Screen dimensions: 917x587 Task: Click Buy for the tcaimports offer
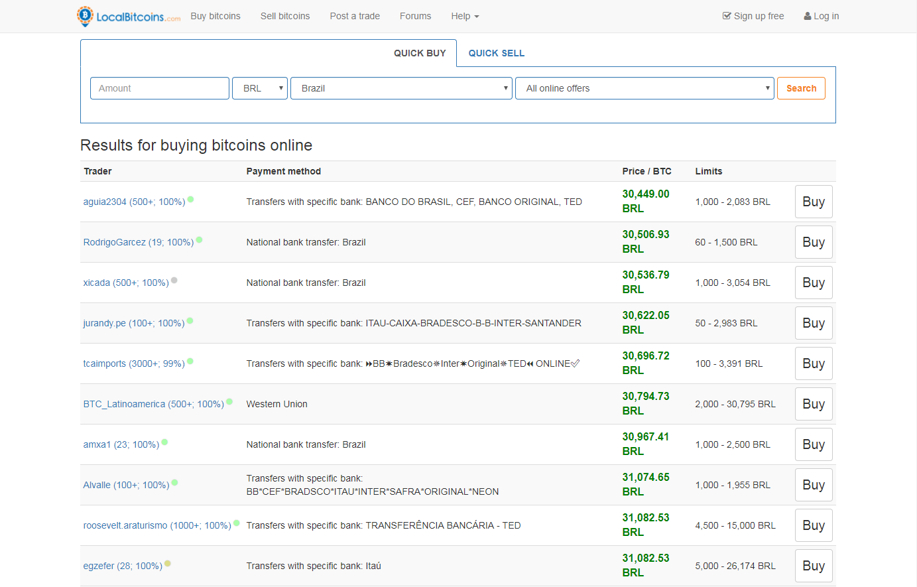pyautogui.click(x=814, y=363)
